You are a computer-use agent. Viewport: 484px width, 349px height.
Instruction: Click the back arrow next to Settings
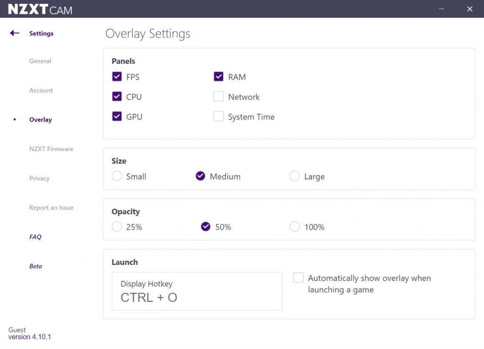tap(15, 33)
